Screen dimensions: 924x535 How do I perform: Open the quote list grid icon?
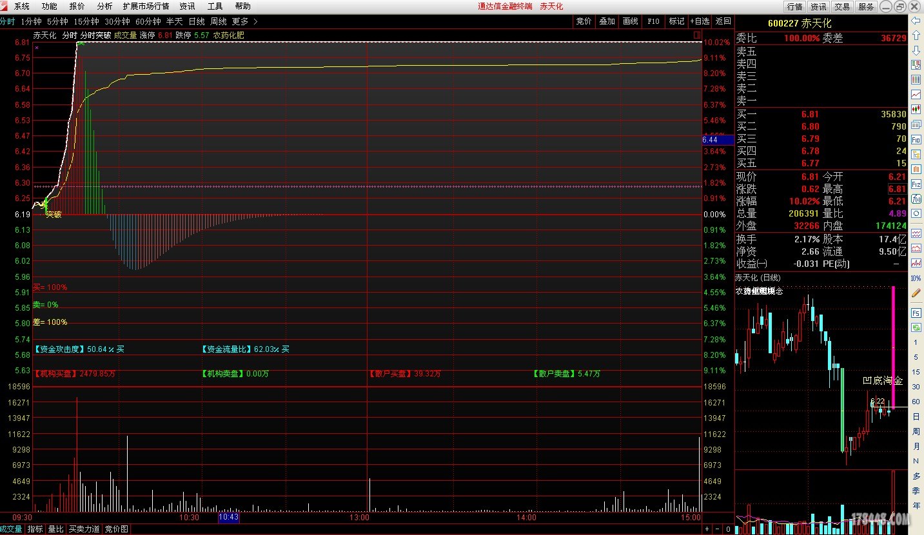(x=916, y=79)
